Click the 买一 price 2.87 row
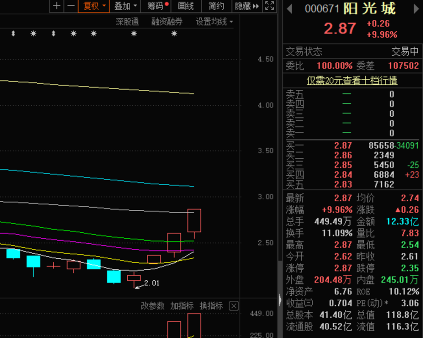This screenshot has height=338, width=423. [x=352, y=146]
